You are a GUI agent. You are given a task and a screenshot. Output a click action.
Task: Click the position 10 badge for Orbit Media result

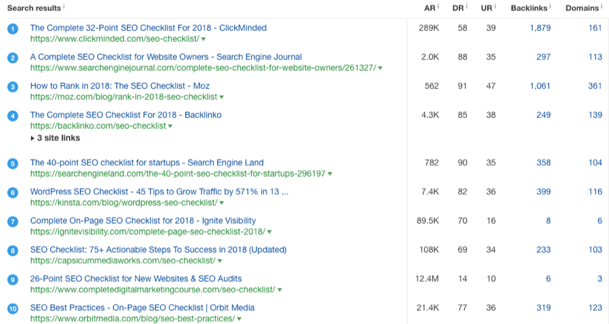point(13,308)
